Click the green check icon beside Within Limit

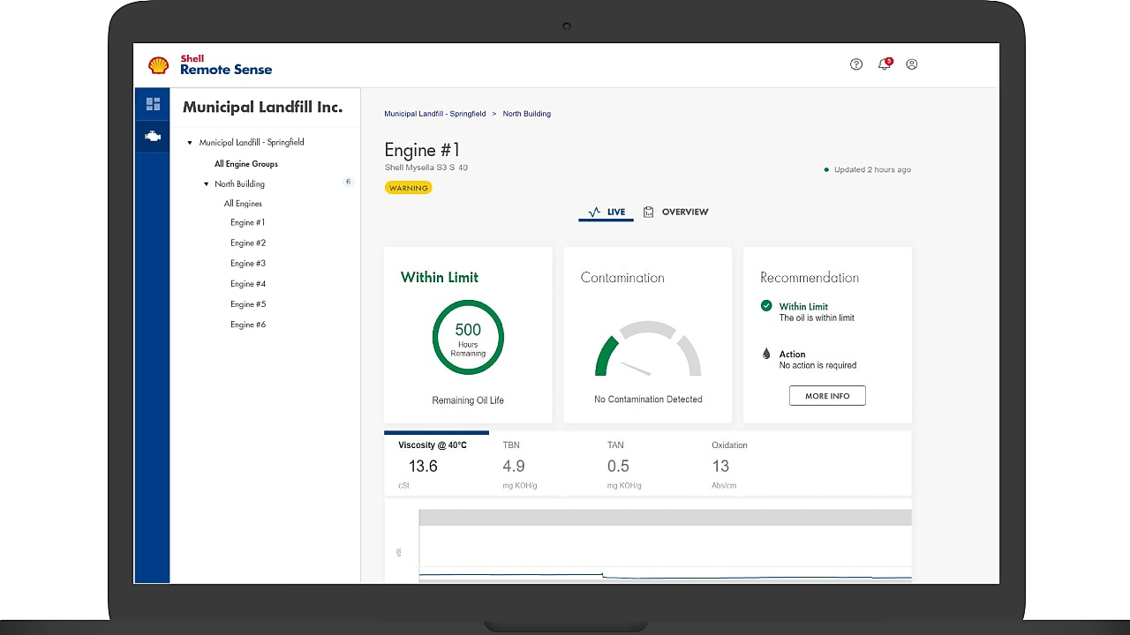coord(766,306)
